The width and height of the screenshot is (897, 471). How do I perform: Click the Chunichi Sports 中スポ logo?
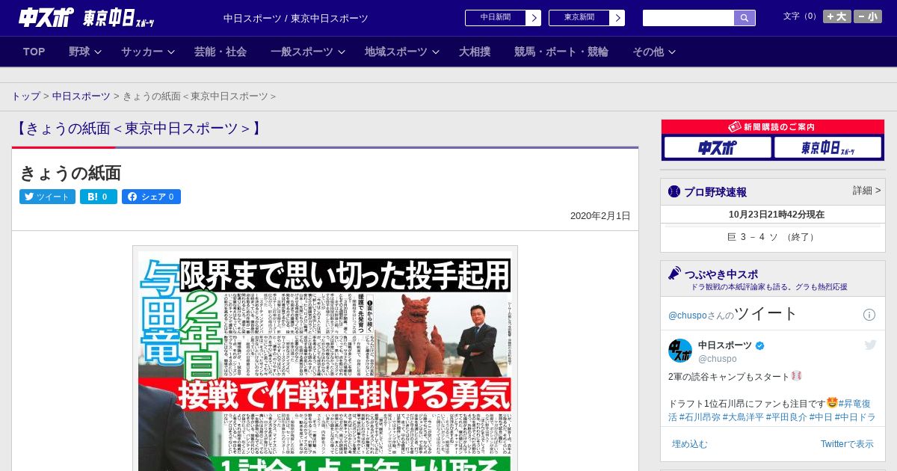tap(46, 17)
